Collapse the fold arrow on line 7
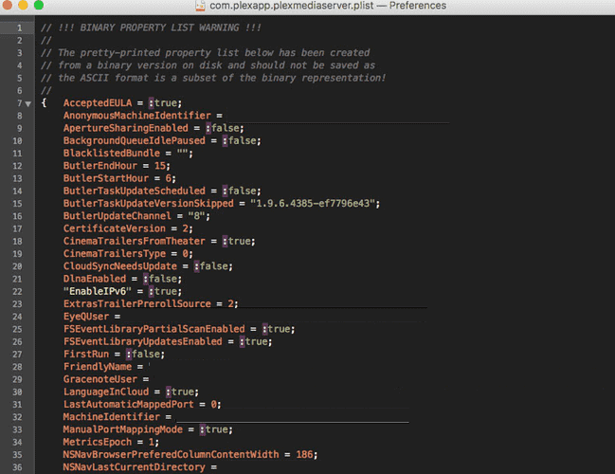615x474 pixels. pos(28,104)
